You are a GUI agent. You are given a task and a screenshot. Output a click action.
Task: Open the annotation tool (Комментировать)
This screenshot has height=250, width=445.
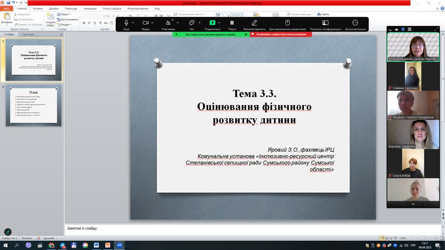254,23
